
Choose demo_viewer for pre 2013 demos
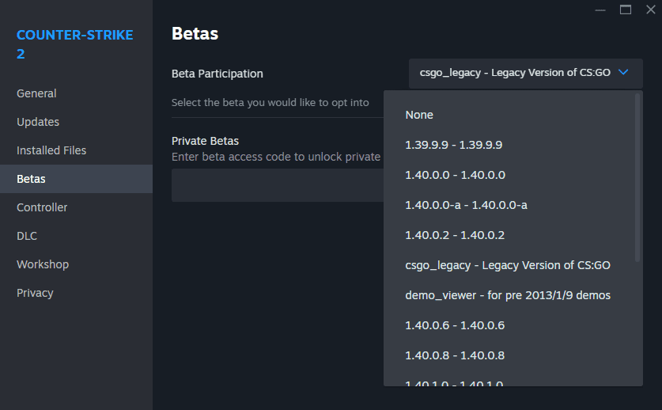click(x=507, y=295)
